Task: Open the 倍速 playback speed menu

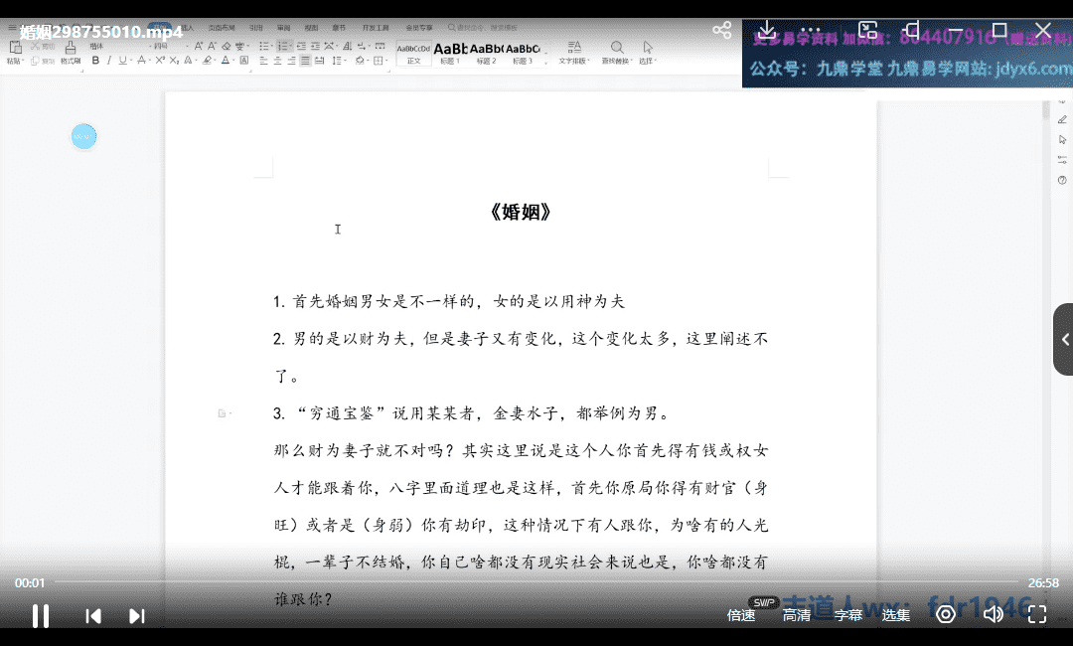Action: [741, 615]
